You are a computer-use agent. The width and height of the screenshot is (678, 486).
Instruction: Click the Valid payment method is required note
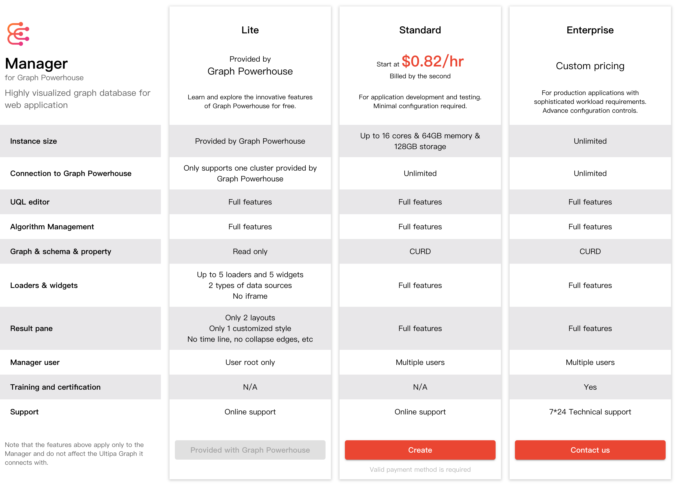pos(420,469)
